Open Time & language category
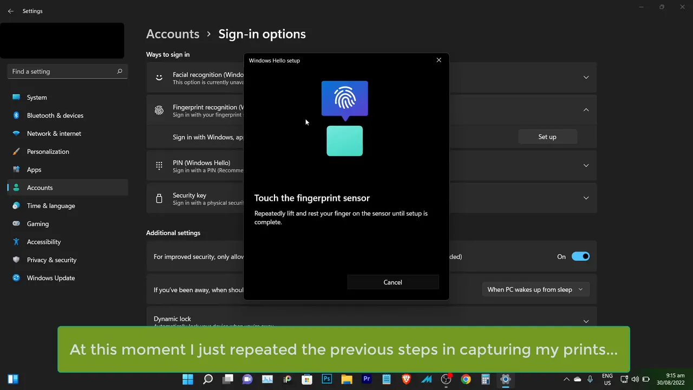Viewport: 693px width, 390px height. tap(68, 206)
